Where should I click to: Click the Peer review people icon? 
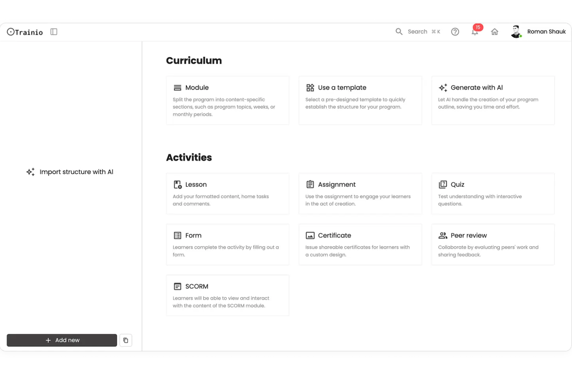coord(442,235)
